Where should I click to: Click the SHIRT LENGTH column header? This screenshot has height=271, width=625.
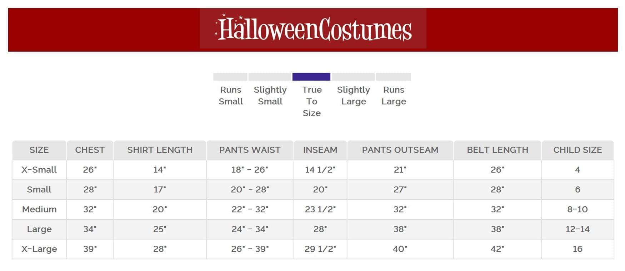160,150
